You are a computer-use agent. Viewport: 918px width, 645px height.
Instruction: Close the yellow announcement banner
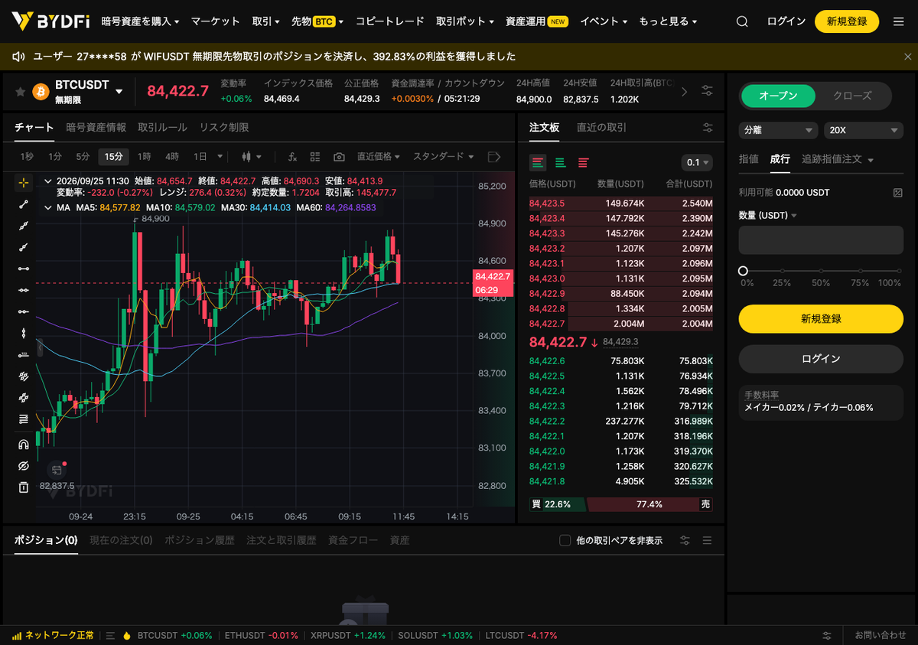[908, 57]
